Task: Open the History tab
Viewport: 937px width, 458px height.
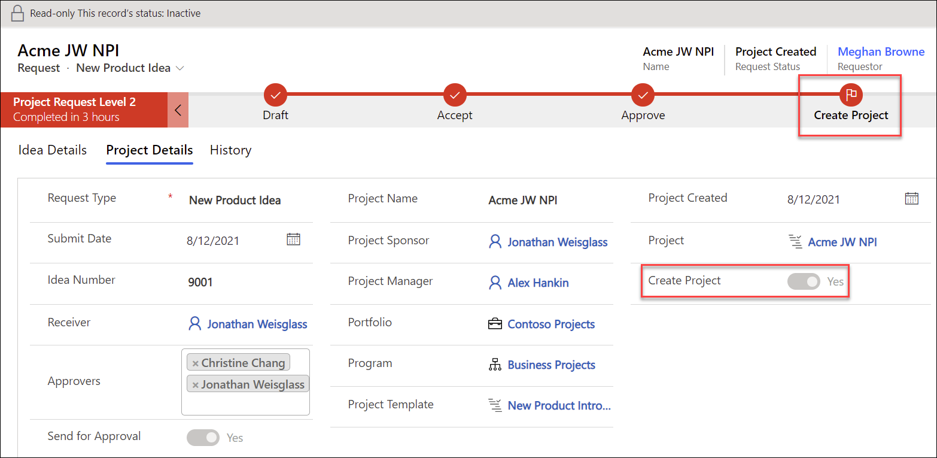Action: [230, 150]
